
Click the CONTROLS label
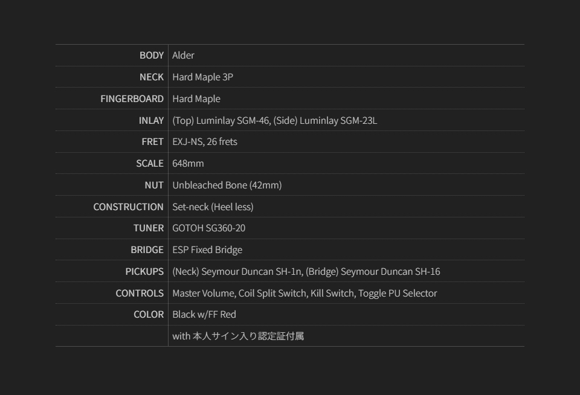point(140,293)
